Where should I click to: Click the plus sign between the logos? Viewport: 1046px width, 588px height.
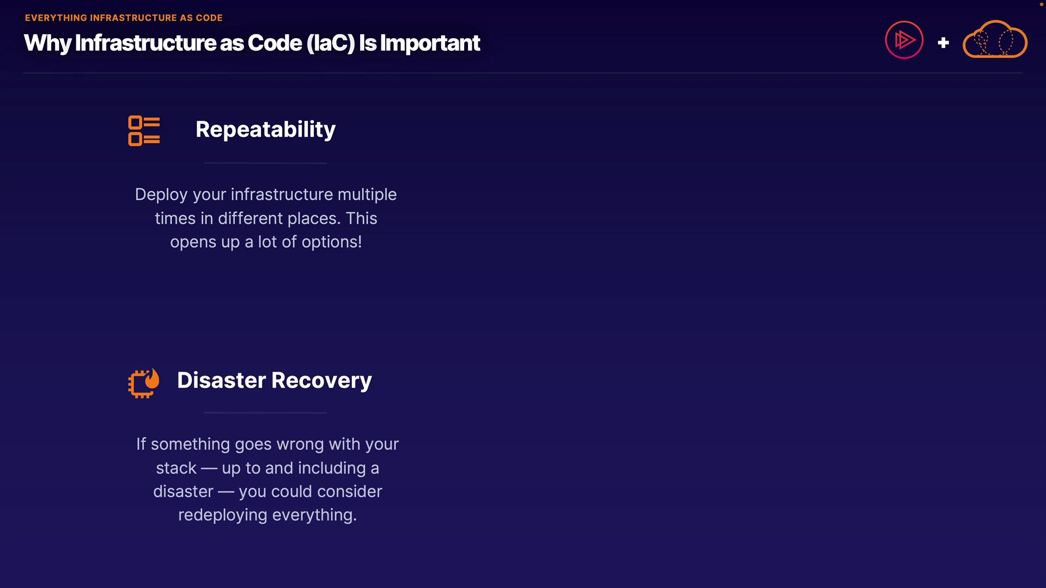tap(944, 42)
